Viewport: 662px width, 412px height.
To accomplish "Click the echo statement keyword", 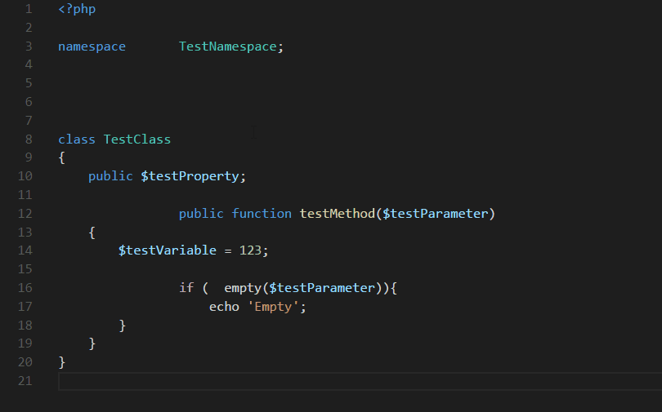I will 224,307.
